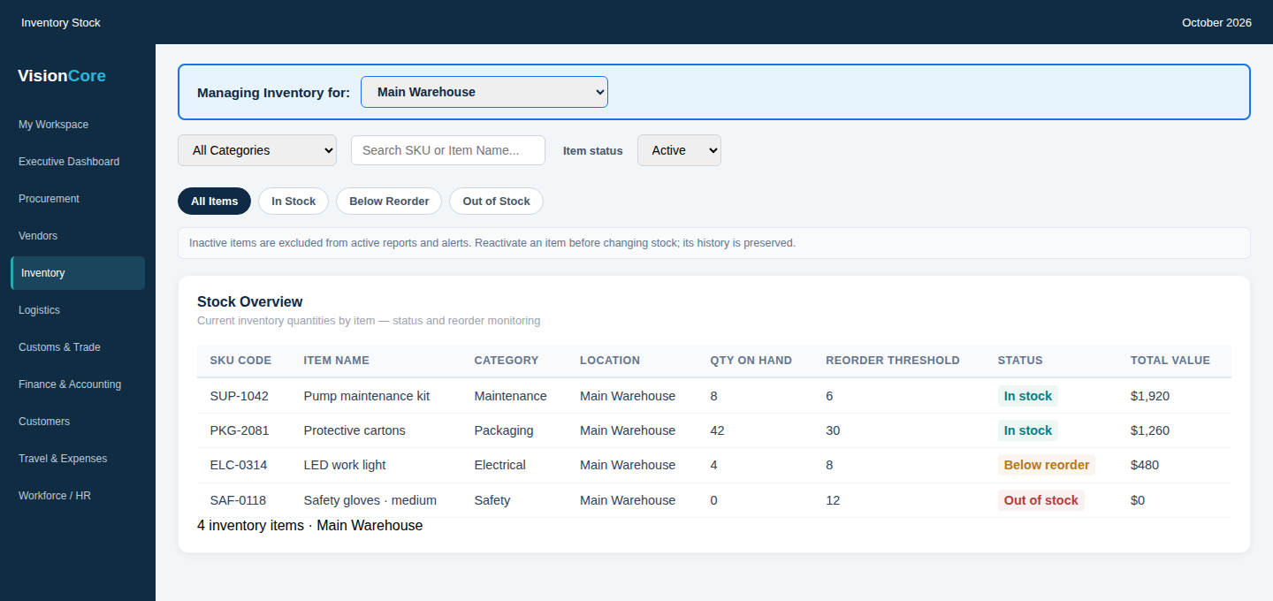Go to Workforce / HR section
The width and height of the screenshot is (1273, 601).
click(78, 496)
